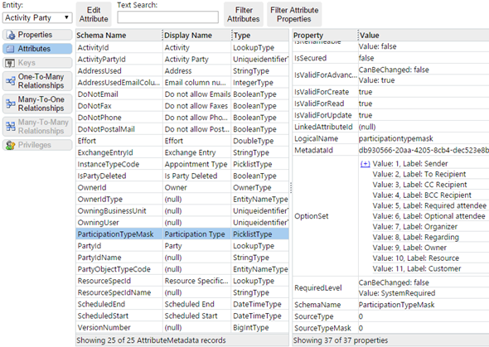The width and height of the screenshot is (489, 347).
Task: Select the OwnerId attribute row
Action: click(x=182, y=187)
